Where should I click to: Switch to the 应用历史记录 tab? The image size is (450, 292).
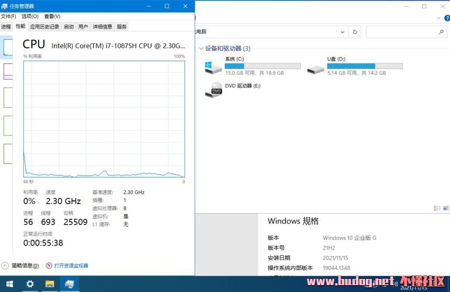pyautogui.click(x=44, y=27)
